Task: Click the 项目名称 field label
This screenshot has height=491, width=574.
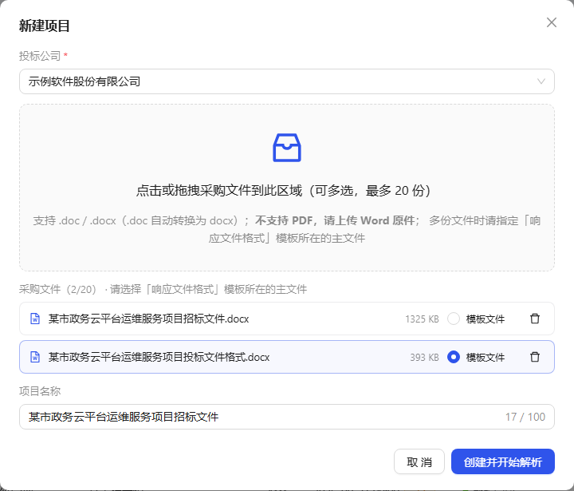Action: (40, 391)
